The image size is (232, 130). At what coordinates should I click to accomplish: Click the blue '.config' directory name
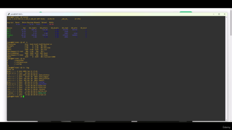pos(41,82)
